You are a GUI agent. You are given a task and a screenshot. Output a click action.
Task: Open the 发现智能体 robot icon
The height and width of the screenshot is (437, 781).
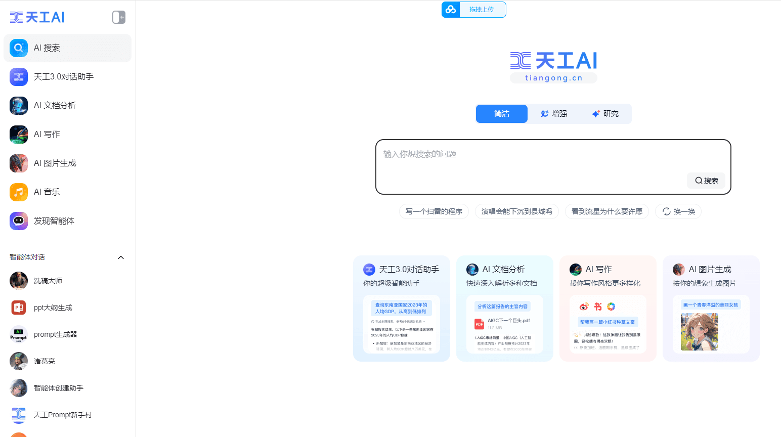tap(19, 221)
